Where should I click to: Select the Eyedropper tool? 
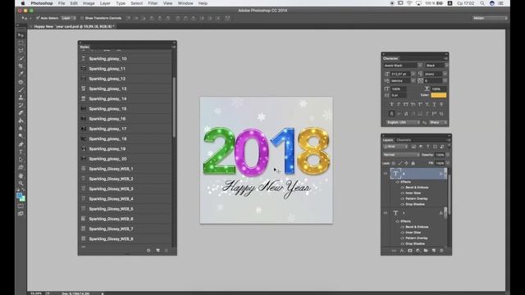click(x=21, y=74)
